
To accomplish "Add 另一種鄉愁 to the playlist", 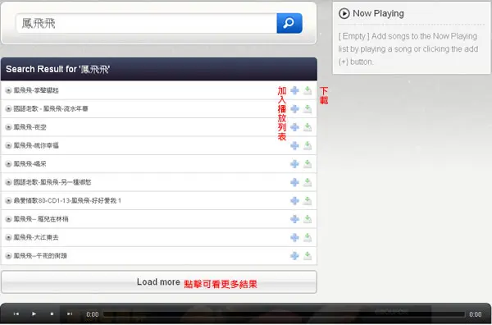I will [x=294, y=182].
